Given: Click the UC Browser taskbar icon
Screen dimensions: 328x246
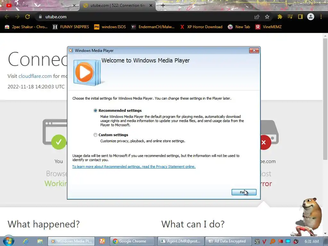Looking at the screenshot, I should click(x=102, y=241).
